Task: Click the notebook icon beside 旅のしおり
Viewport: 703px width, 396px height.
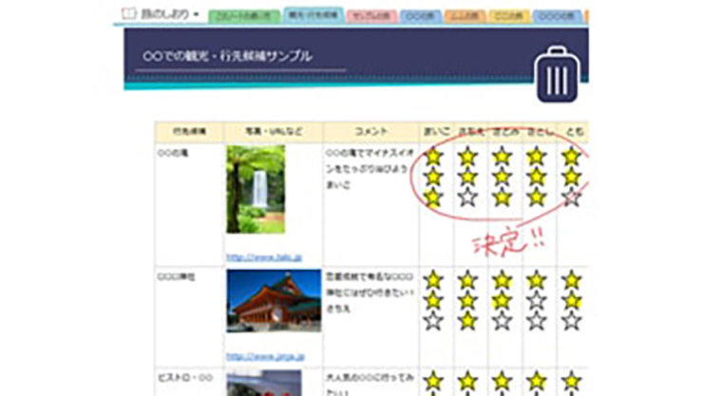Action: pyautogui.click(x=128, y=13)
